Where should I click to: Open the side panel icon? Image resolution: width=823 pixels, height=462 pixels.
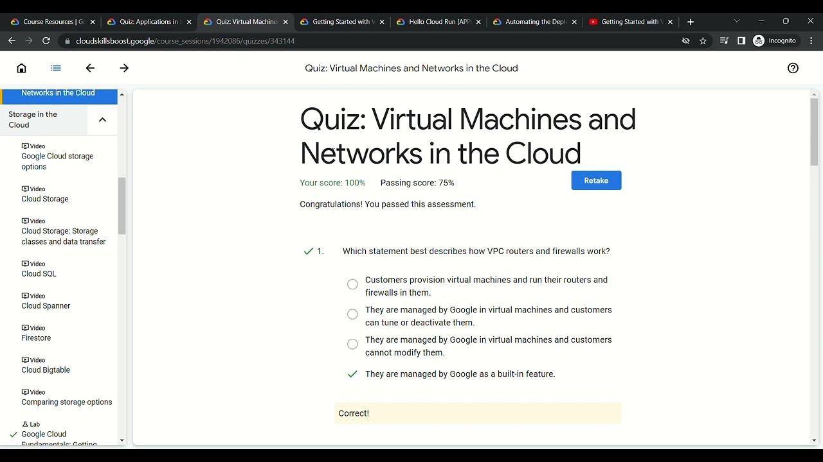point(741,40)
